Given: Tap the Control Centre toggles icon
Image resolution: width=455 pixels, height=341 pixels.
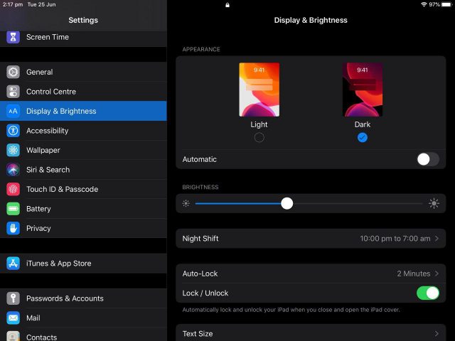Looking at the screenshot, I should tap(13, 92).
